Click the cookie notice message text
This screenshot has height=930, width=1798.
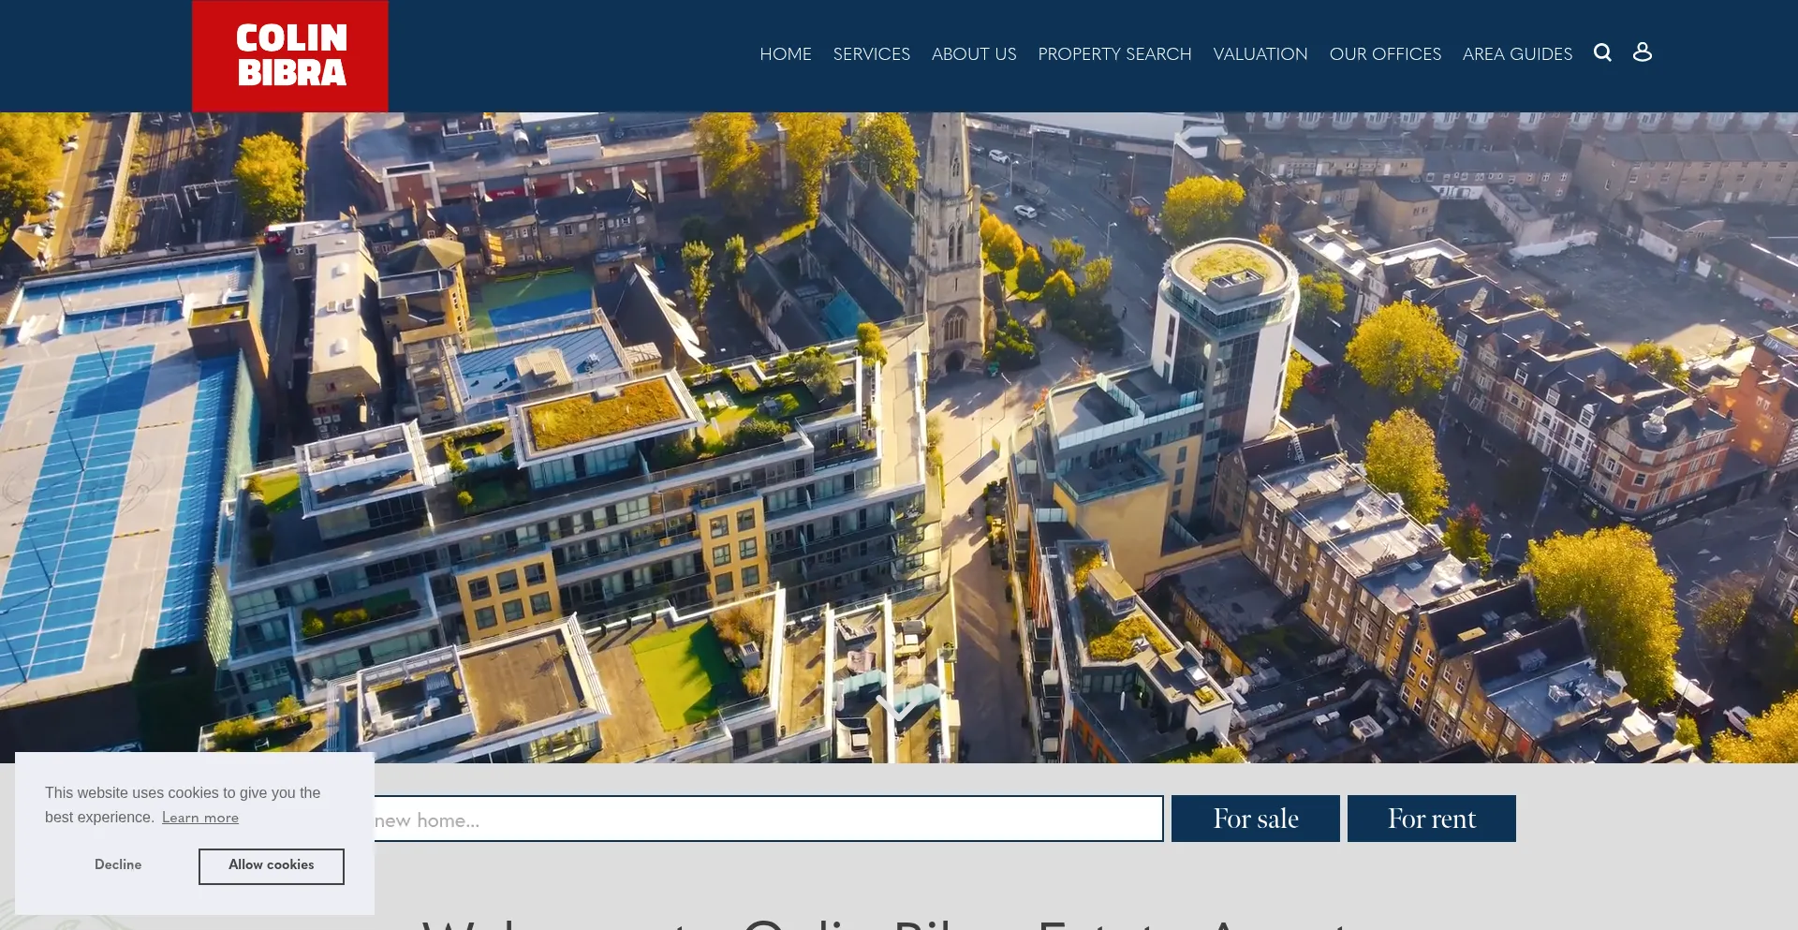coord(183,793)
